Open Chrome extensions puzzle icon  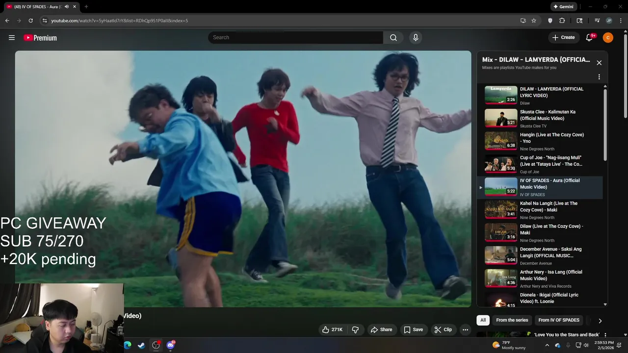pos(562,21)
